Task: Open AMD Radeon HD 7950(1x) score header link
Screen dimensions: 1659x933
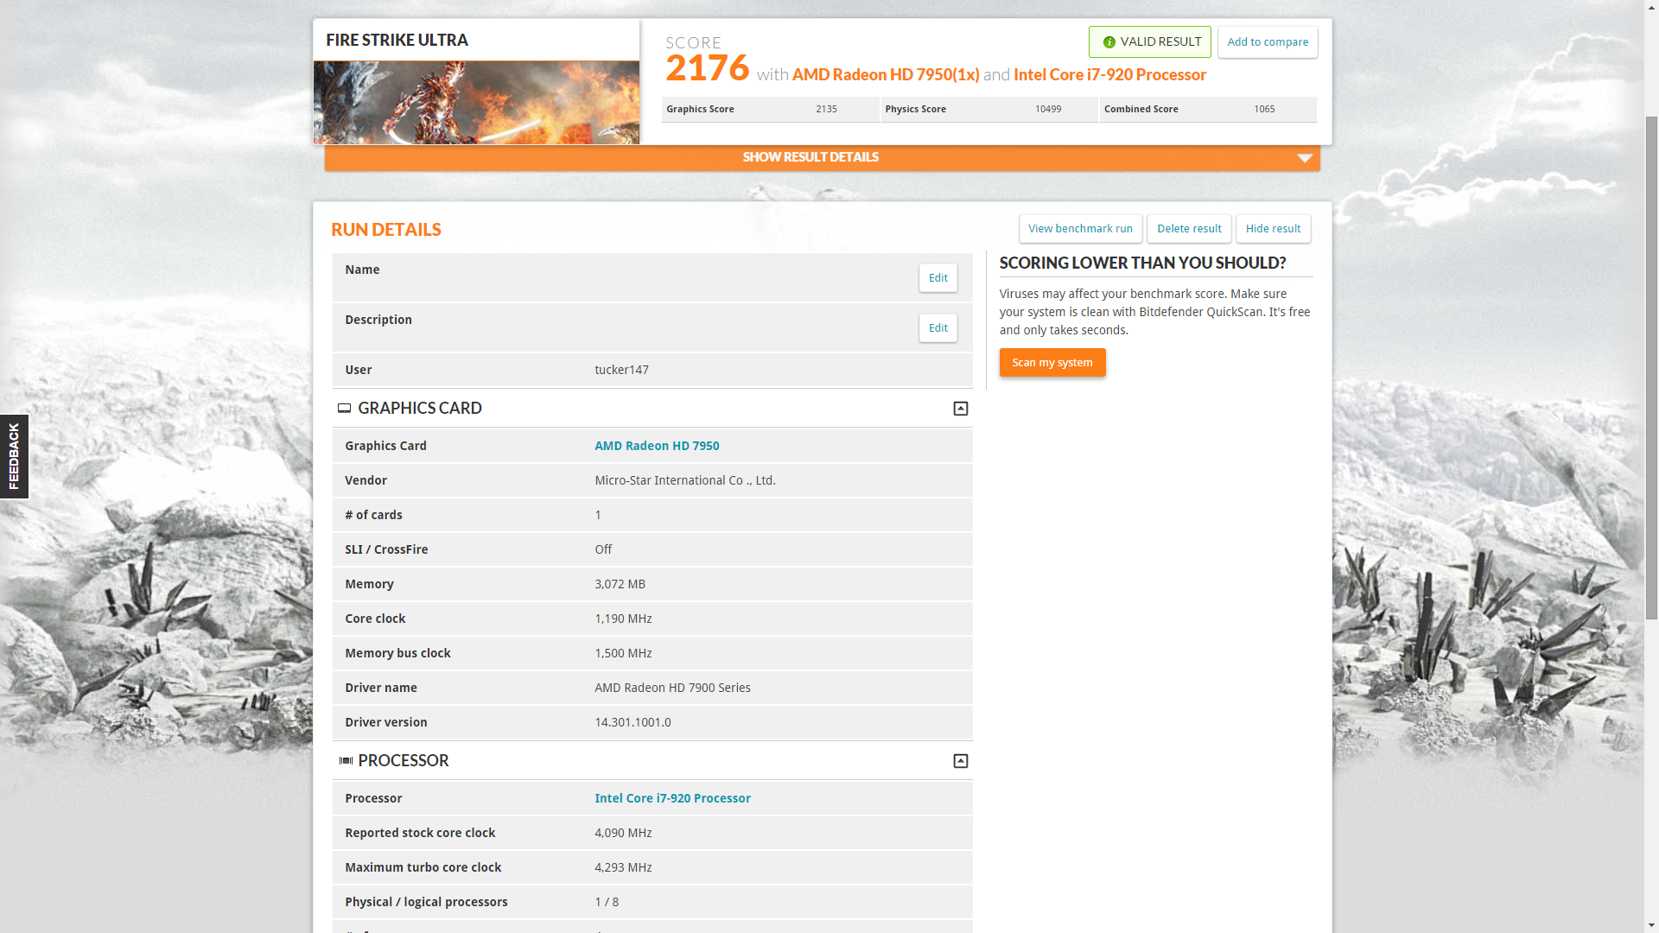Action: pyautogui.click(x=886, y=75)
